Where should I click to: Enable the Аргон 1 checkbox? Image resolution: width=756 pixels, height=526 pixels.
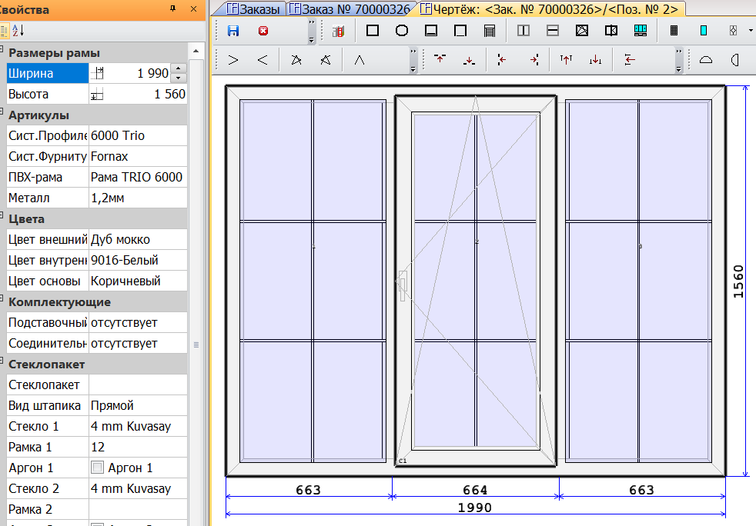(98, 468)
